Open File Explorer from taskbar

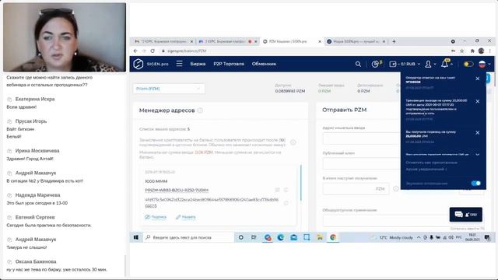320,237
